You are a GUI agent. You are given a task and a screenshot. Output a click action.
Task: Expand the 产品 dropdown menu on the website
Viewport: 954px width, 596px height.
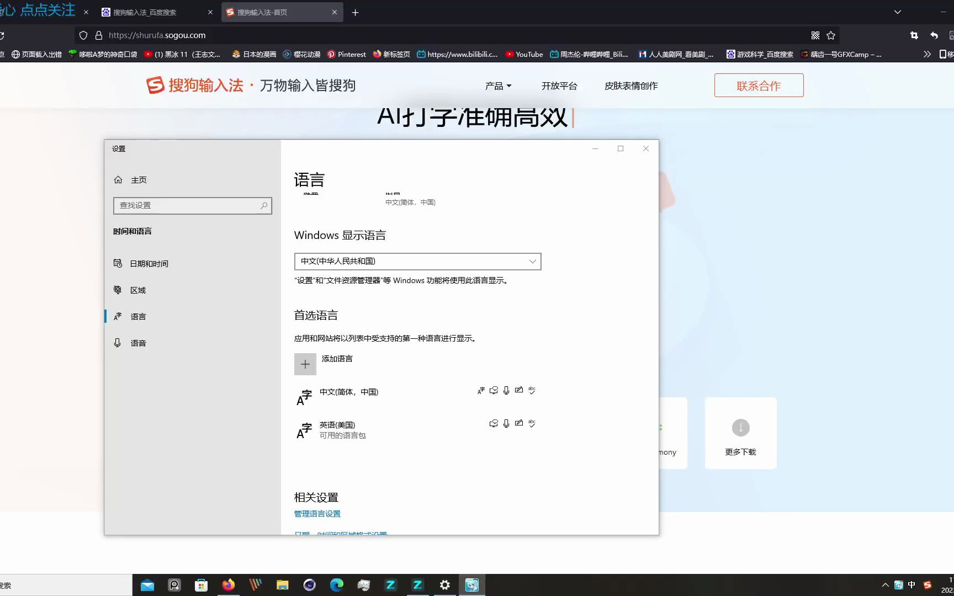pos(497,86)
